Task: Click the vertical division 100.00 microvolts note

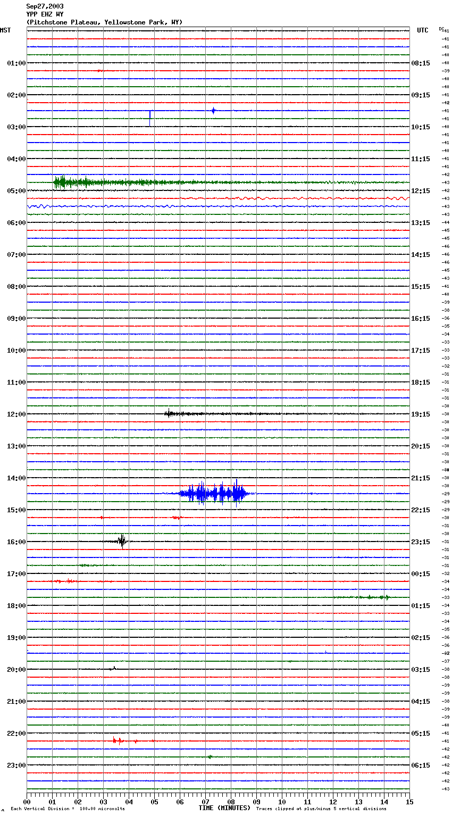Action: click(68, 809)
